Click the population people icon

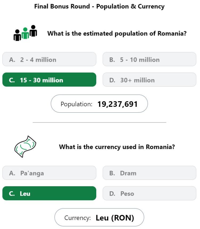25,33
